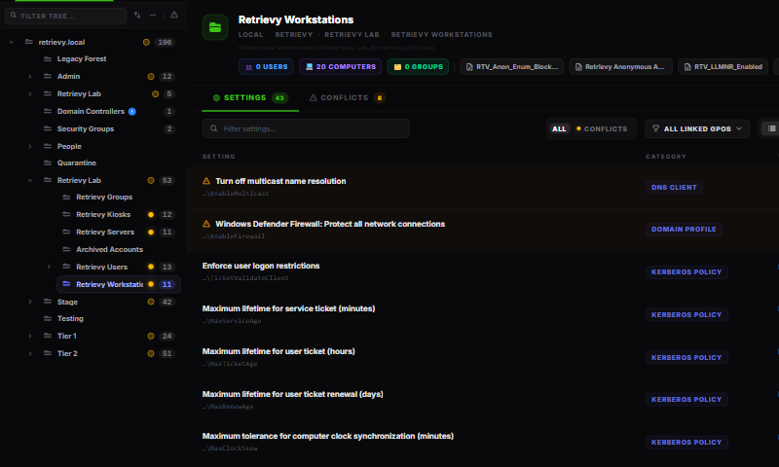Select Retrievy Groups in the tree

104,198
